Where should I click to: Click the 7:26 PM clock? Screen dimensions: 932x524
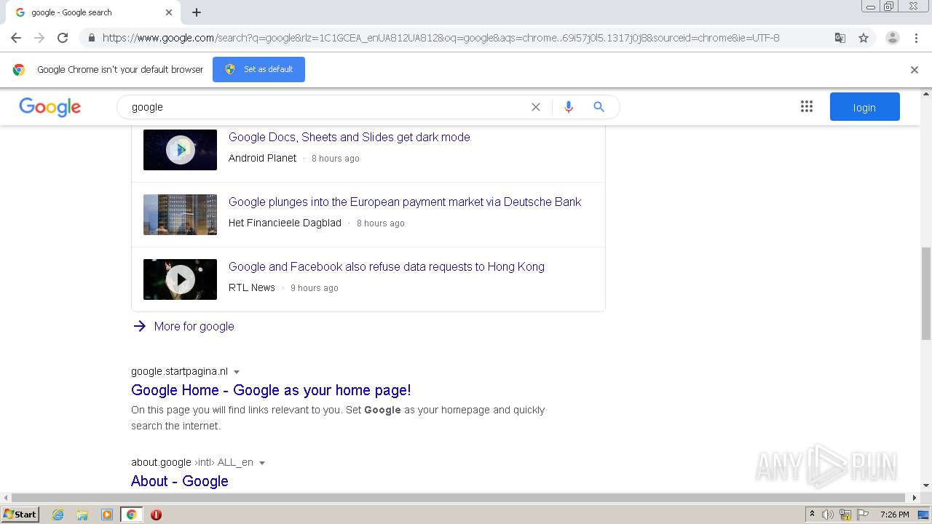[894, 515]
